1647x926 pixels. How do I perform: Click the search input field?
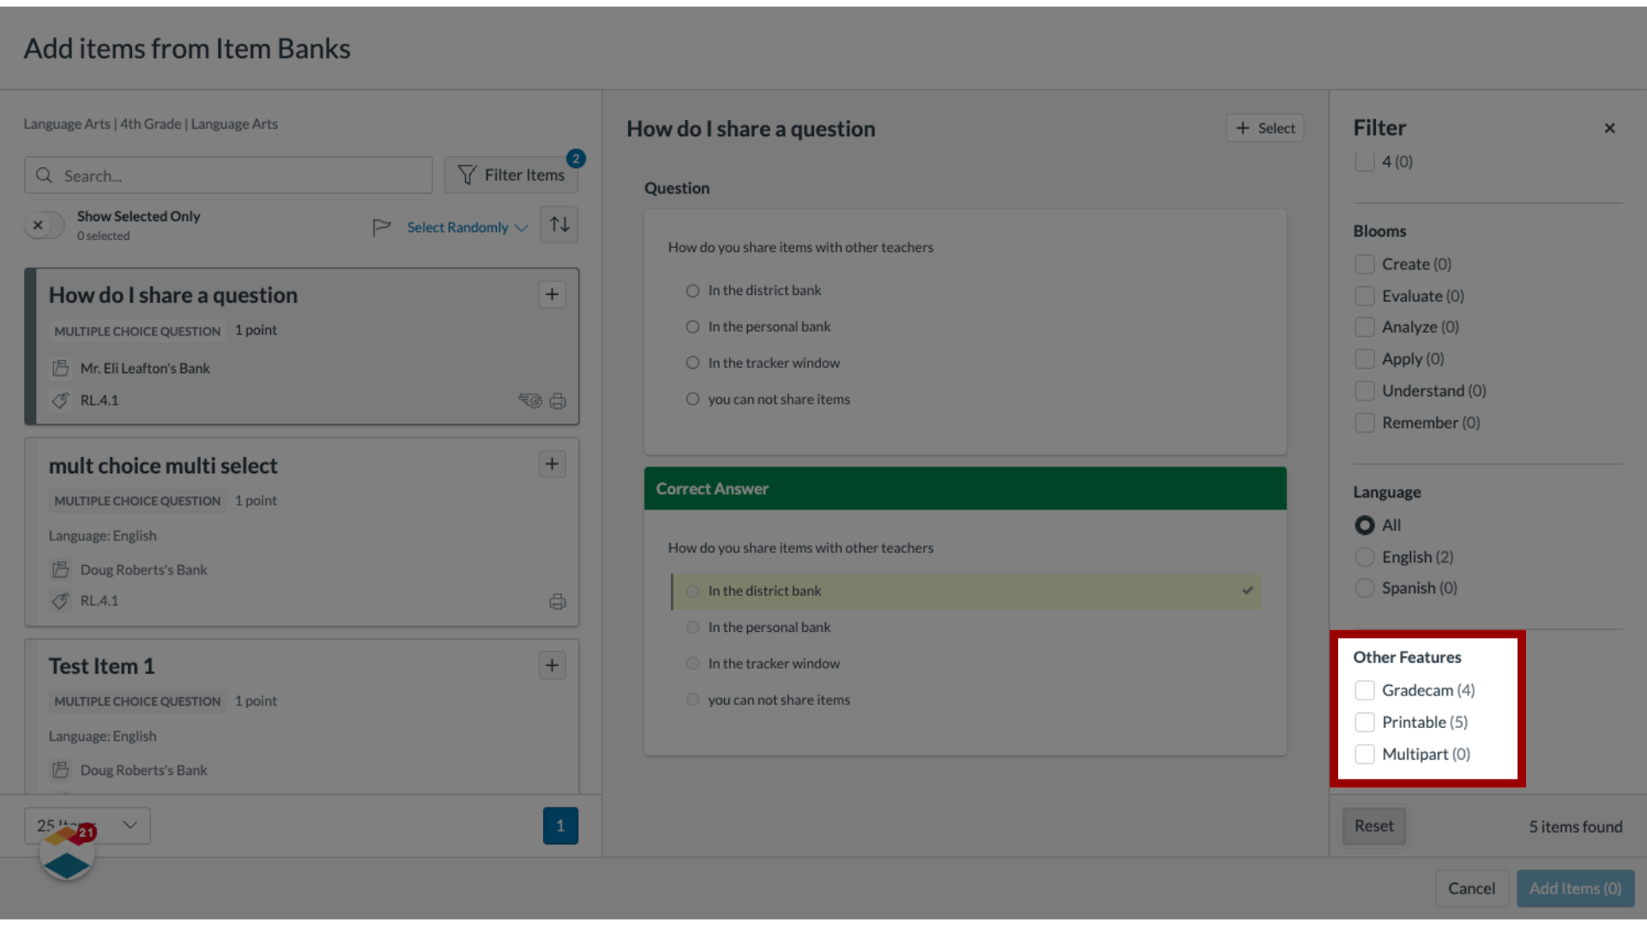tap(227, 175)
